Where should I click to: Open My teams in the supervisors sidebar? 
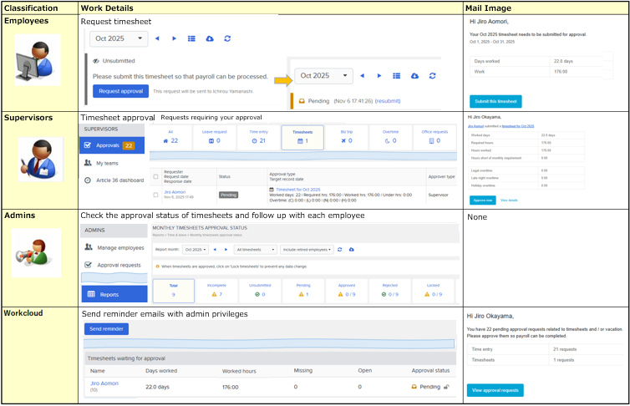(x=109, y=164)
